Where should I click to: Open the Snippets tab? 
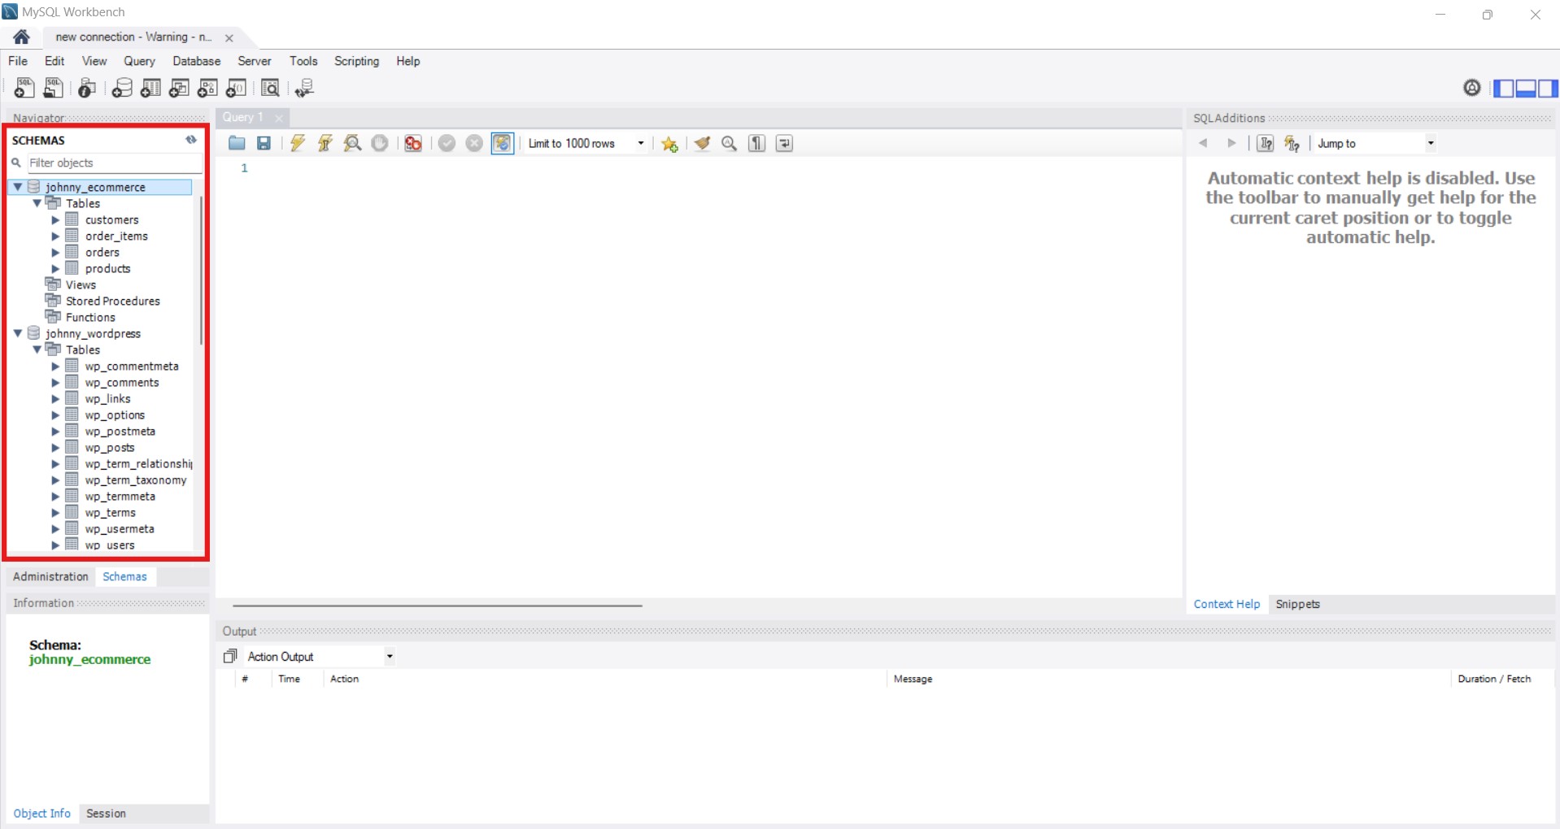[1297, 604]
